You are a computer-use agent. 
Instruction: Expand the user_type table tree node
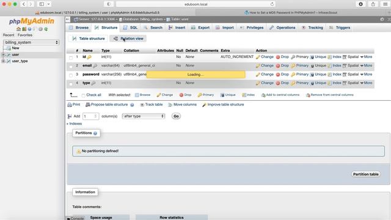point(3,61)
